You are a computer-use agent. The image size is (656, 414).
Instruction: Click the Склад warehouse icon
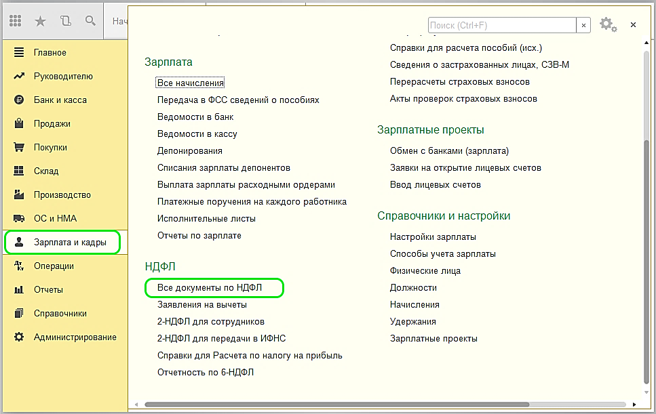[x=19, y=171]
